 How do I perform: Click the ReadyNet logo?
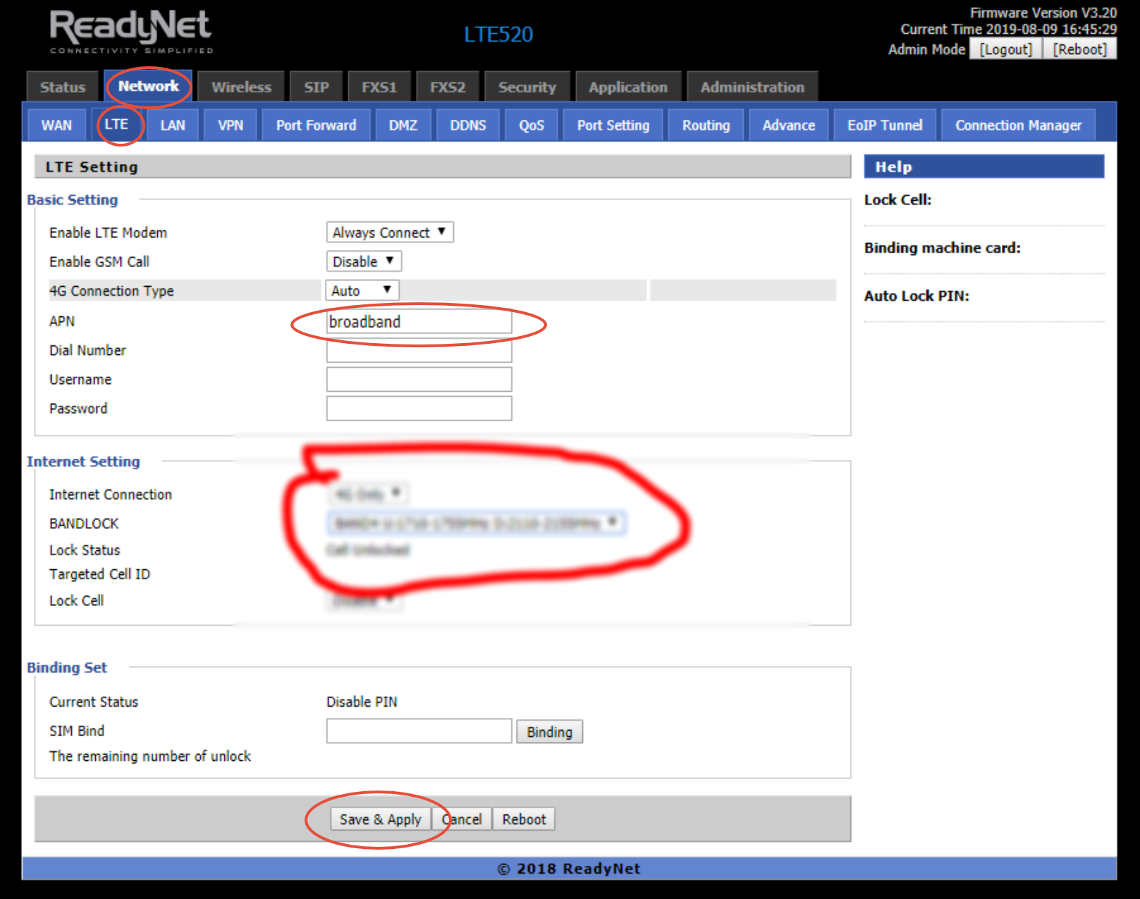point(131,32)
